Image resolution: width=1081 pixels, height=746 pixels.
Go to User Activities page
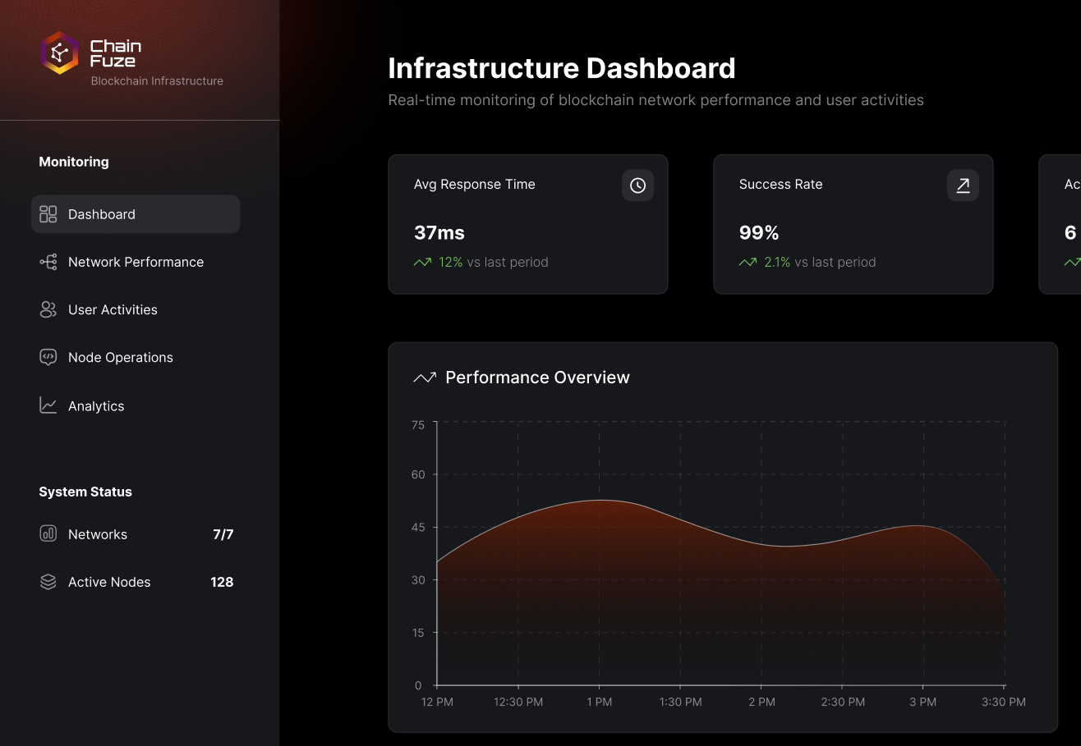click(113, 309)
